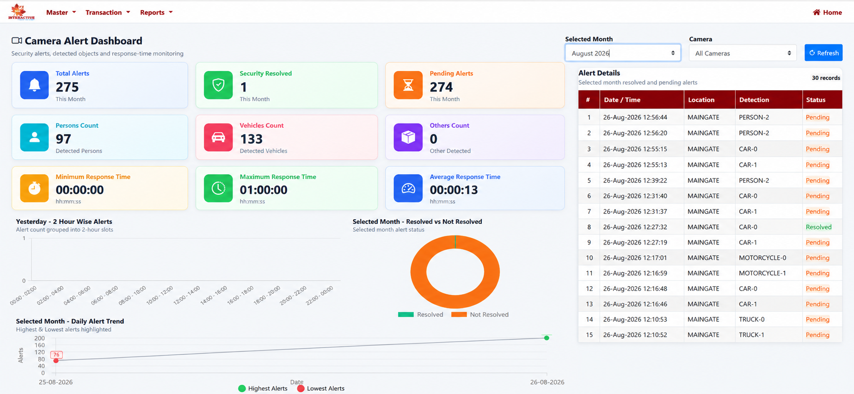Click the Home house icon

coord(817,12)
